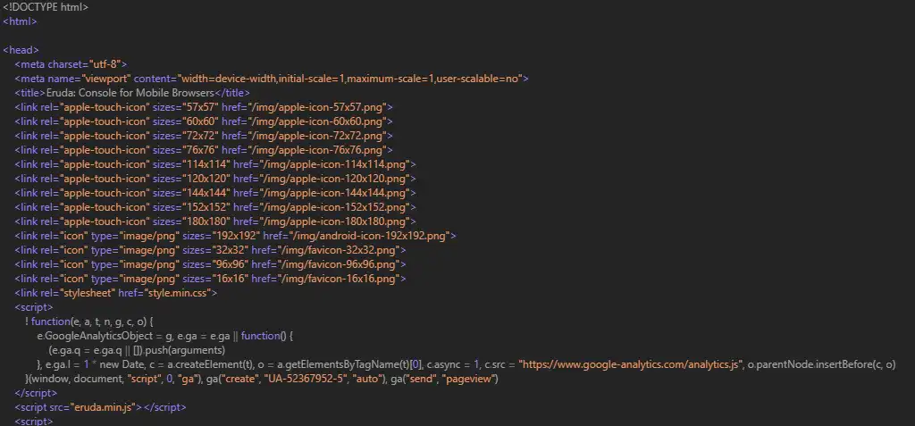Click href "/img/apple-icon-57x57.png"
The image size is (915, 426).
point(317,107)
